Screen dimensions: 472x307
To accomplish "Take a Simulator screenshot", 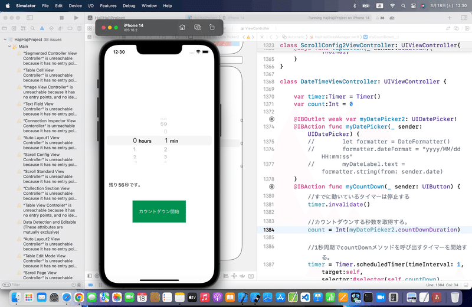I will click(198, 27).
